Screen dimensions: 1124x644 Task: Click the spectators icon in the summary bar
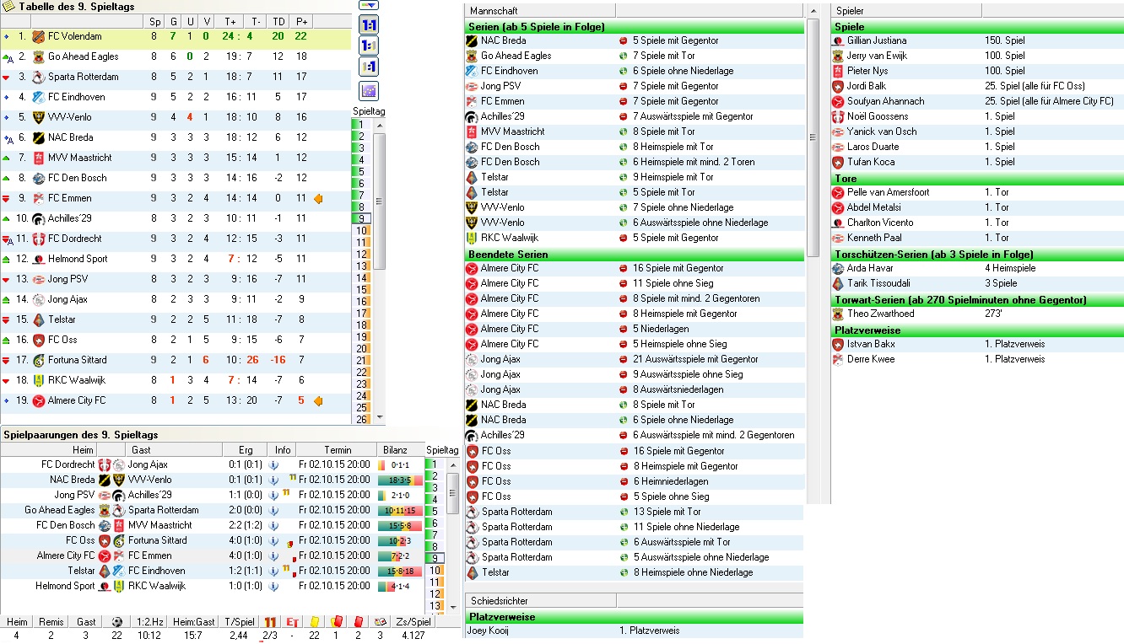pos(380,622)
